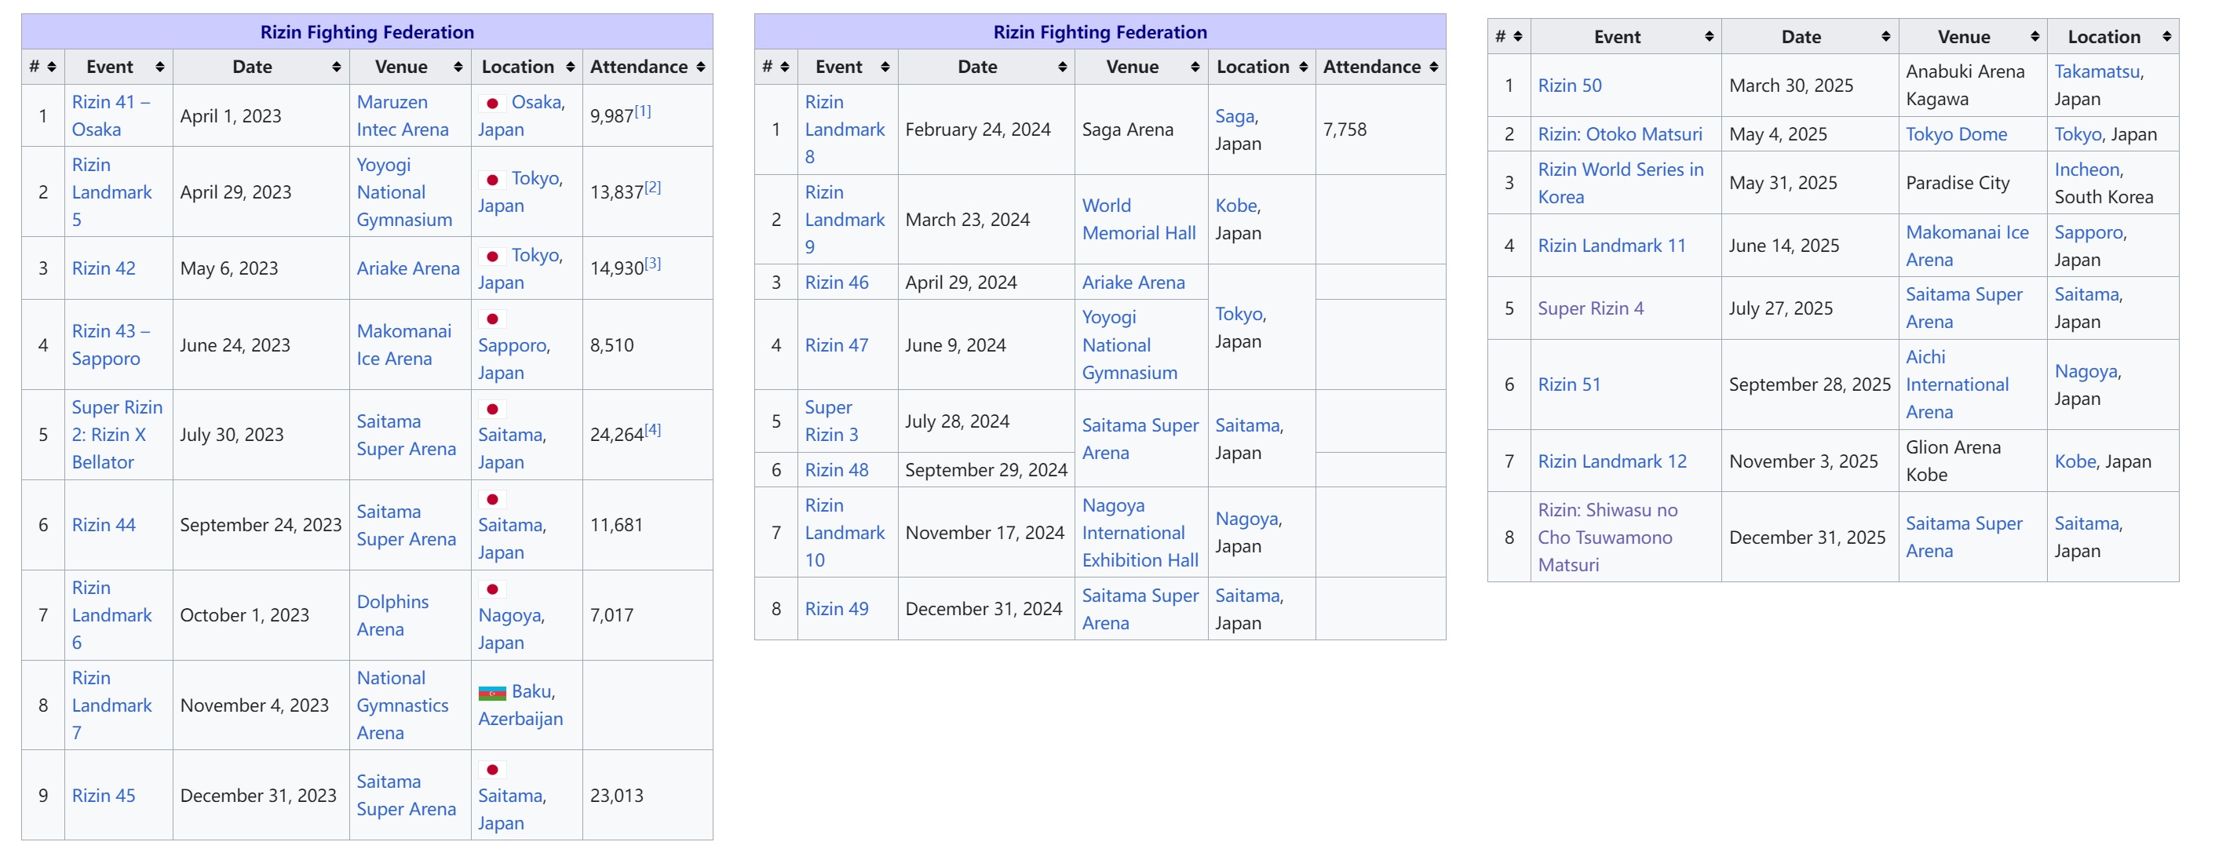The width and height of the screenshot is (2215, 860).
Task: Sort first table by Event column
Action: 159,67
